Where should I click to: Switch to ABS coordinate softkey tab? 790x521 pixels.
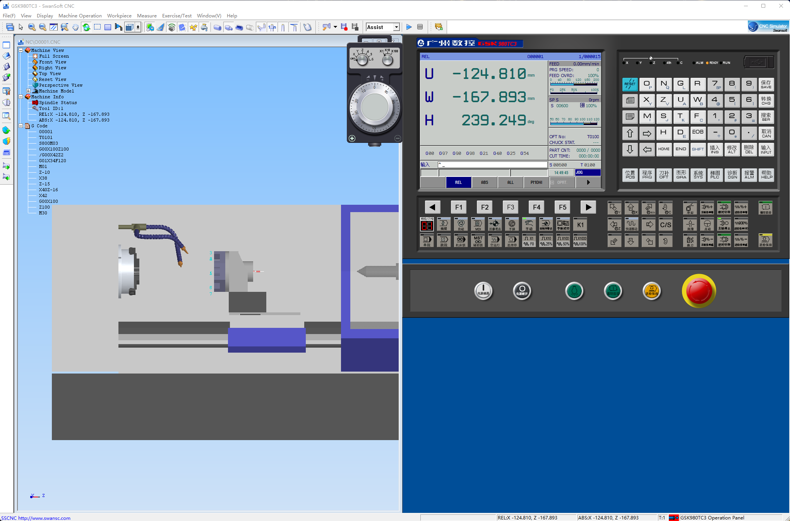(x=484, y=182)
